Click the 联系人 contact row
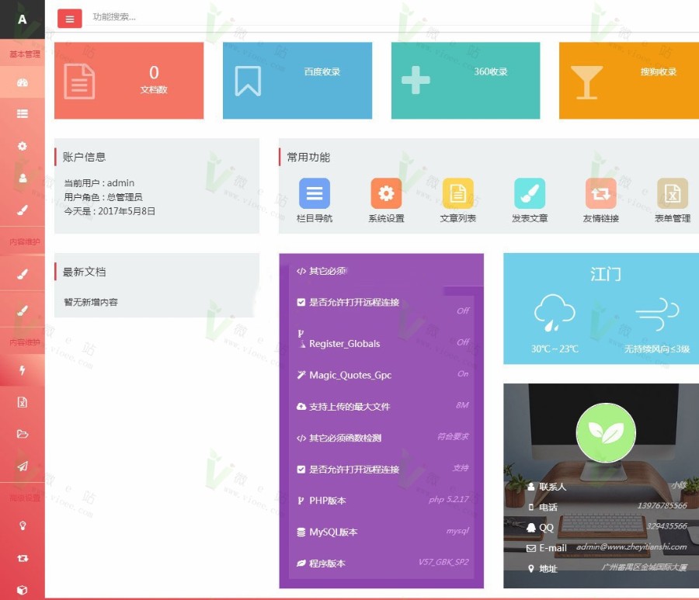The height and width of the screenshot is (600, 699). click(x=607, y=486)
